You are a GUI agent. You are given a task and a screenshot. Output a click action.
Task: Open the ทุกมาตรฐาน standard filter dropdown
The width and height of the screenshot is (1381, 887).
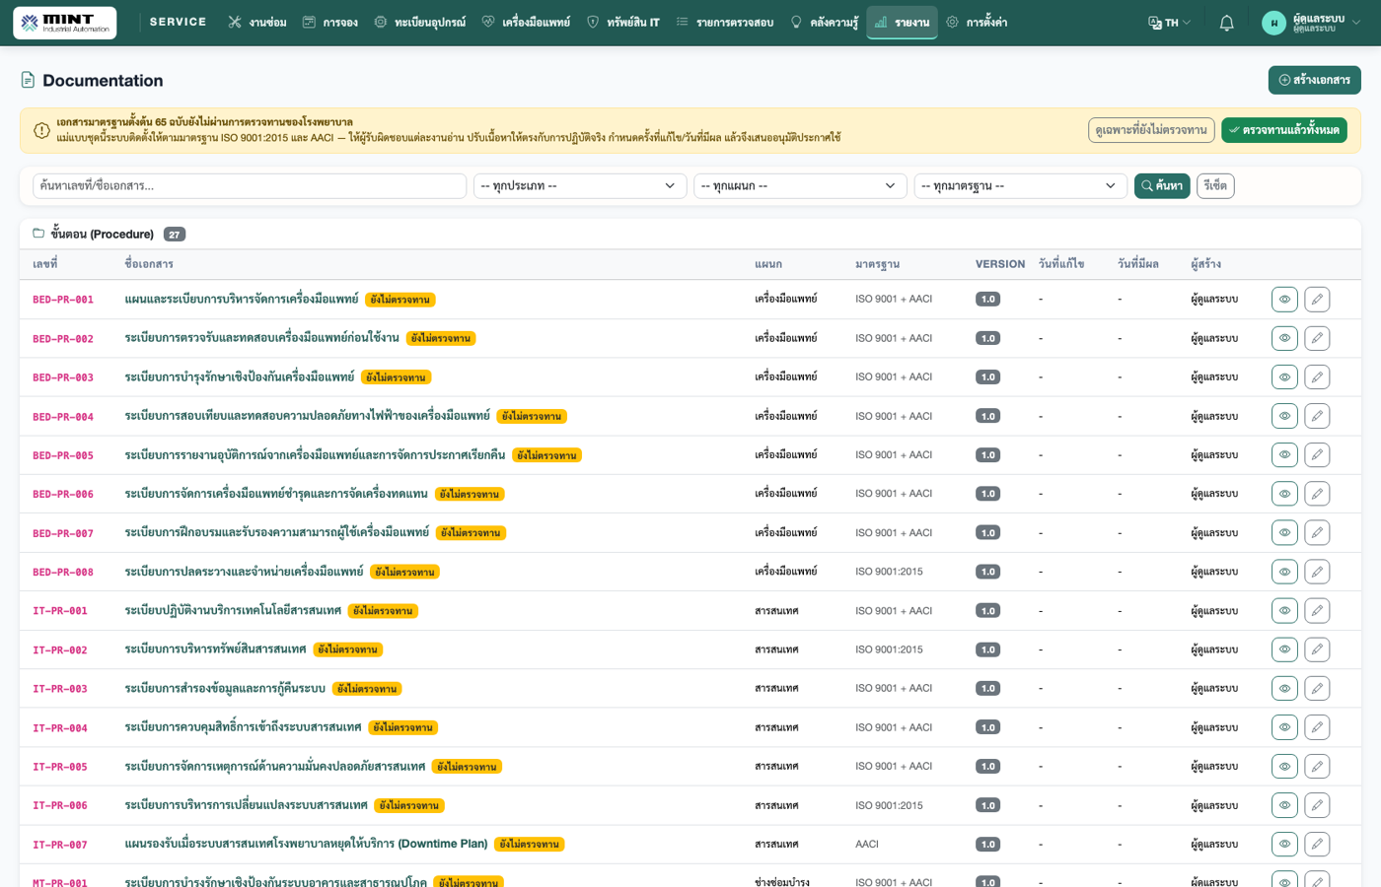(x=1021, y=186)
